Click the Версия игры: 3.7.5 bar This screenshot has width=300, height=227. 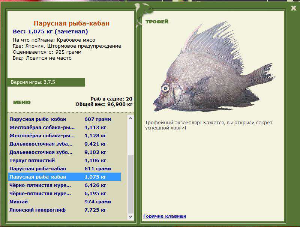[x=46, y=82]
